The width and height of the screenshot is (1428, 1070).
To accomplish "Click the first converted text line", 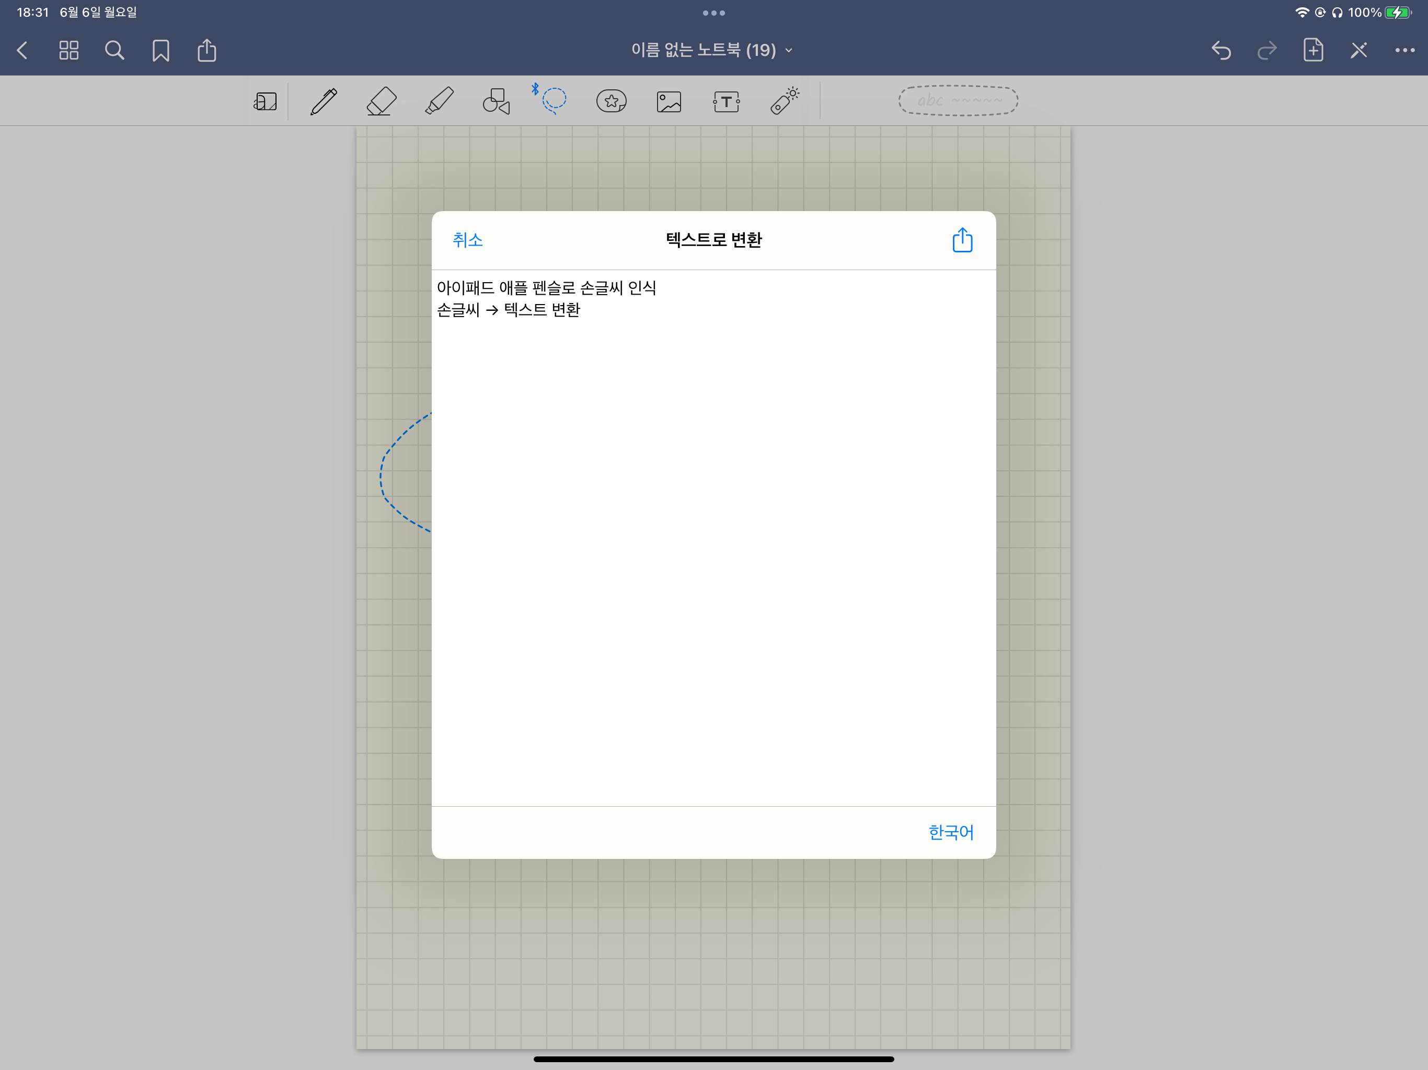I will click(546, 288).
